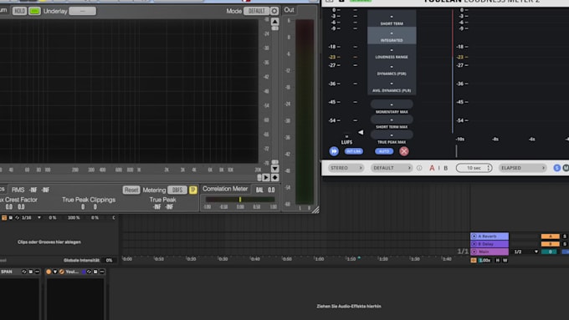Viewport: 569px width, 320px height.
Task: Select the DYNAMICS (PSR) readout
Action: [x=392, y=69]
